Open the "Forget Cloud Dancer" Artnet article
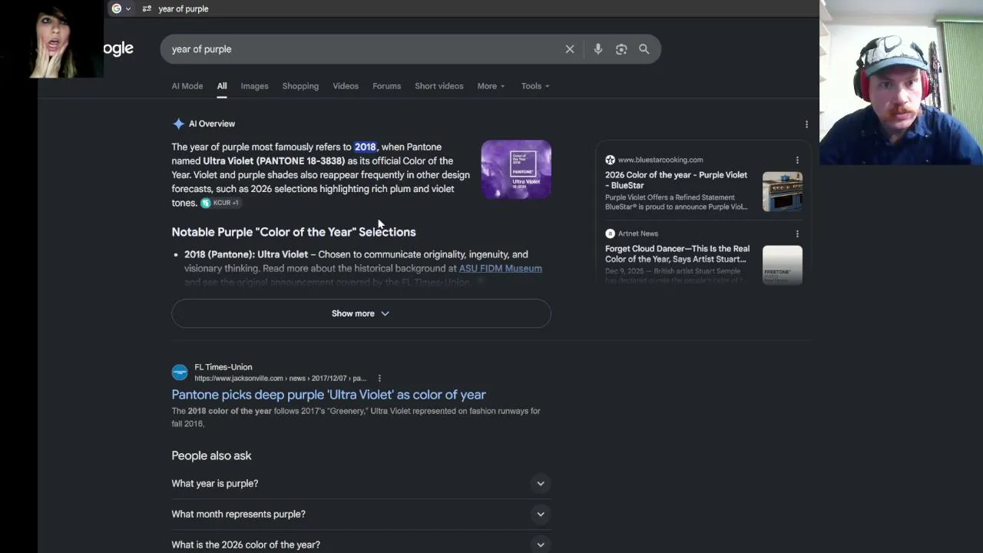The height and width of the screenshot is (553, 983). tap(677, 254)
